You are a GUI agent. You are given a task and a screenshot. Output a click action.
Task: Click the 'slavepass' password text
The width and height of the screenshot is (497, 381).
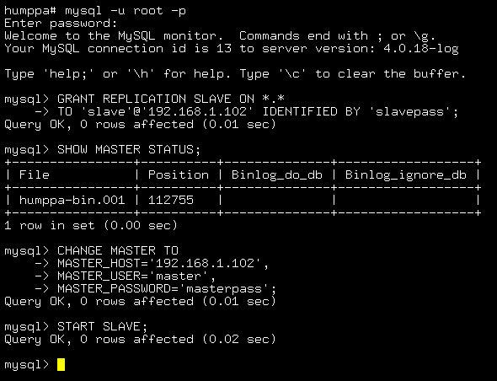[410, 111]
